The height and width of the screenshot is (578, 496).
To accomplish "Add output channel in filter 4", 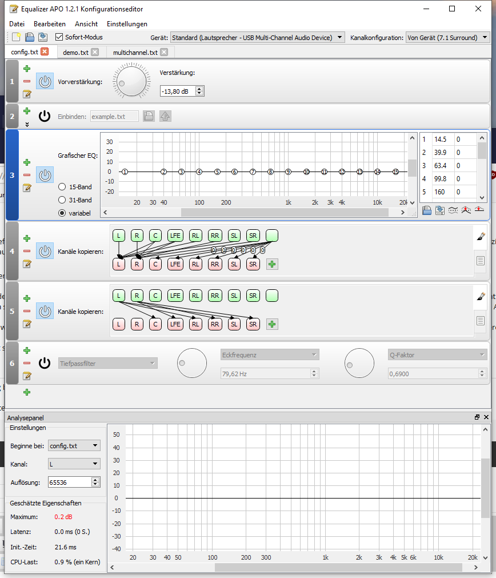I will 272,264.
